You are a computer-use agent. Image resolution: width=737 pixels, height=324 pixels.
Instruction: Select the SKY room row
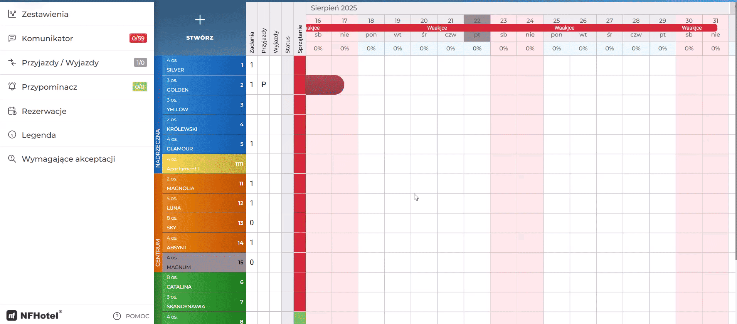pos(204,223)
